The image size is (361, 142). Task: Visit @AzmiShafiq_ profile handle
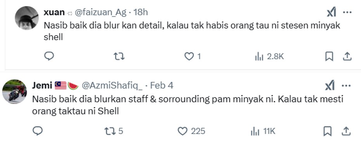tap(112, 86)
